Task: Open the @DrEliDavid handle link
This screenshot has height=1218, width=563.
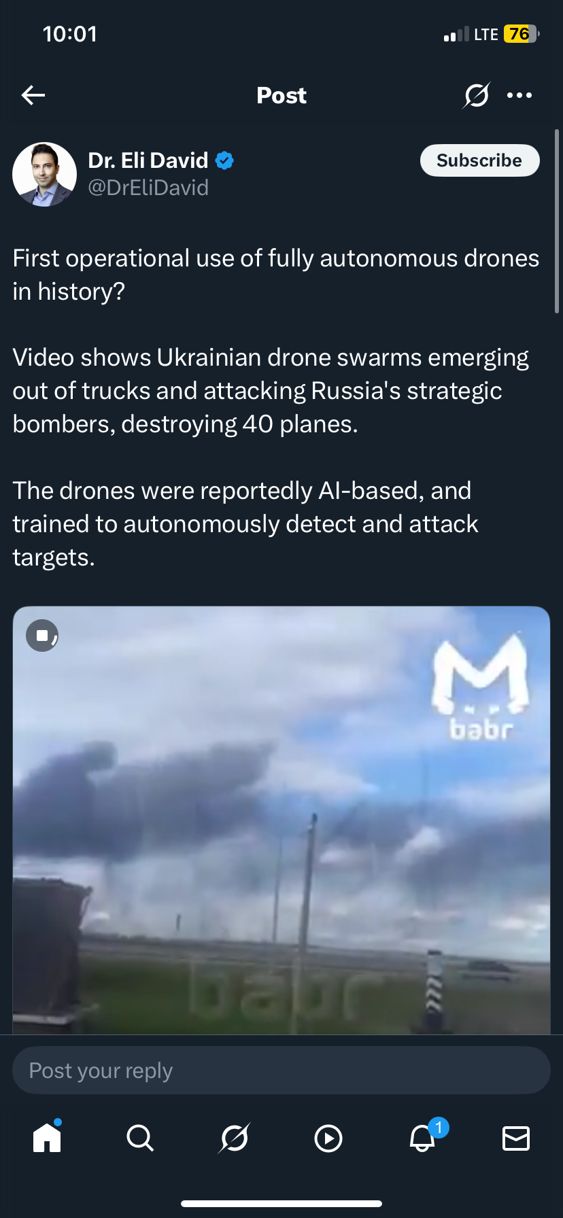Action: point(148,188)
